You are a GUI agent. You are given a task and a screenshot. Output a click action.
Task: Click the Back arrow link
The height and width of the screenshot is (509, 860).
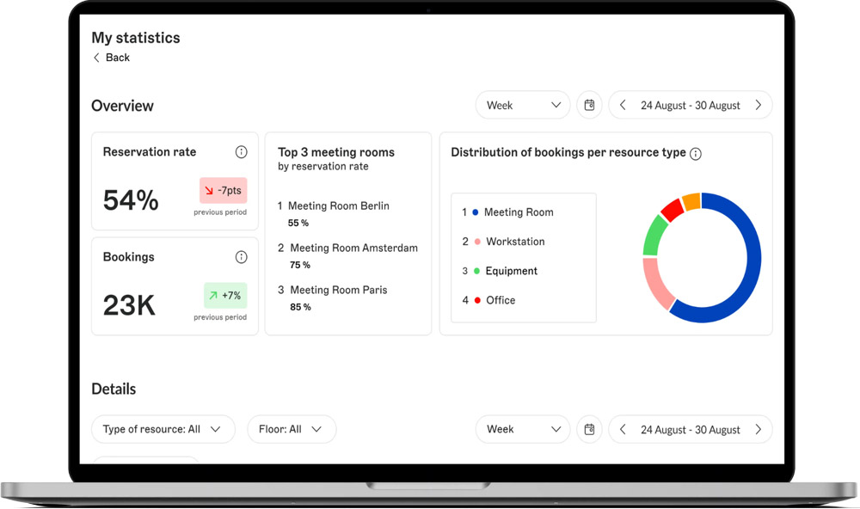coord(111,58)
